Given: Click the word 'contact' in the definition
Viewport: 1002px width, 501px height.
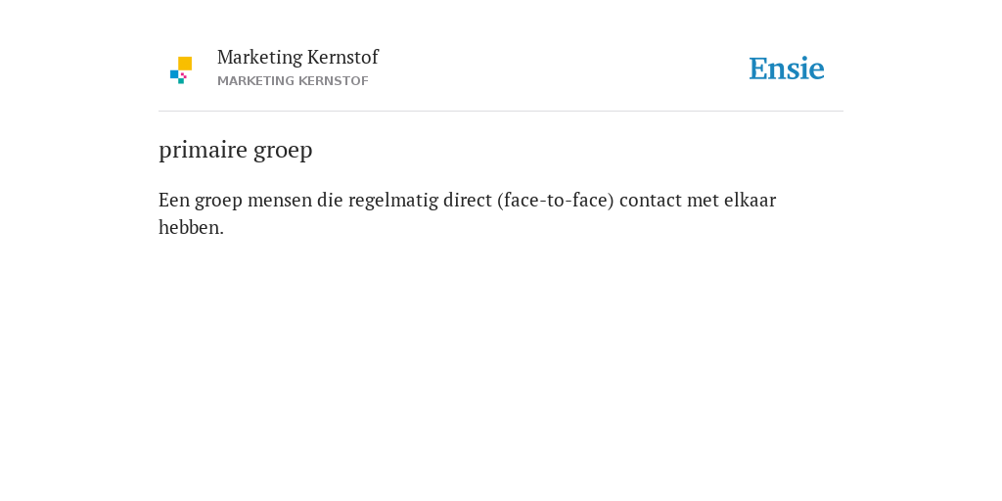Looking at the screenshot, I should (651, 201).
